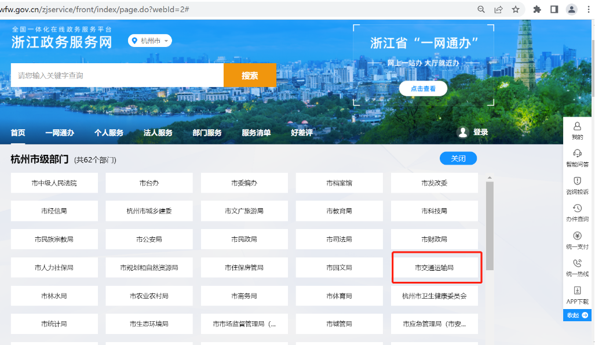Click 关闭 to close department list
The image size is (595, 345).
coord(458,158)
